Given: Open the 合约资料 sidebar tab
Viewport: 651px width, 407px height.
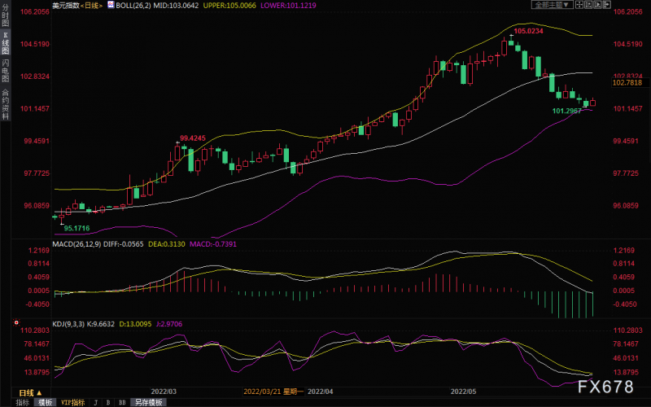Looking at the screenshot, I should click(x=5, y=104).
